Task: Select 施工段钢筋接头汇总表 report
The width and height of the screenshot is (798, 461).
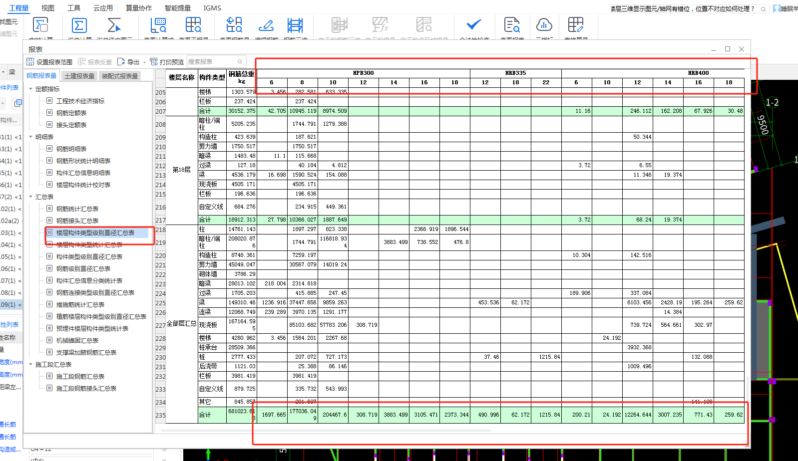Action: (x=86, y=388)
